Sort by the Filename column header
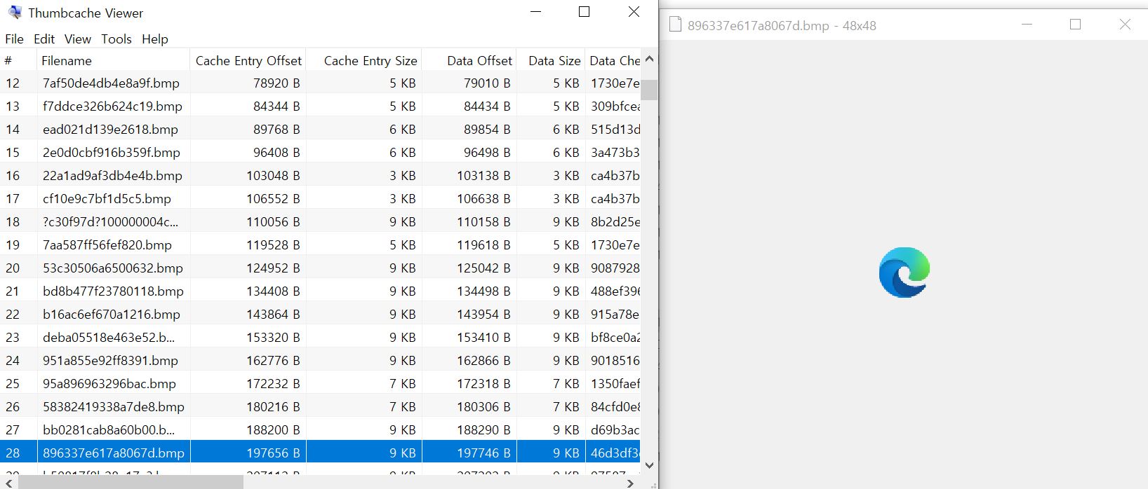The image size is (1148, 489). click(113, 60)
